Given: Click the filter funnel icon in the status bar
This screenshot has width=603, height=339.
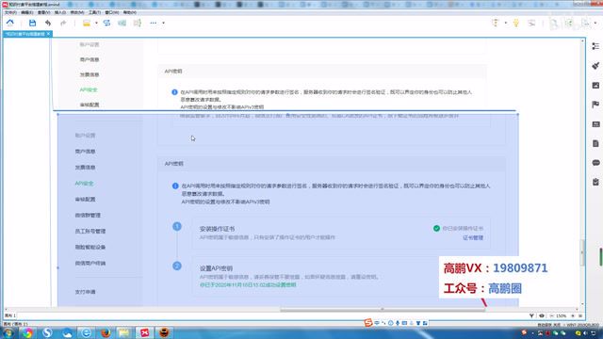Looking at the screenshot, I should (531, 315).
